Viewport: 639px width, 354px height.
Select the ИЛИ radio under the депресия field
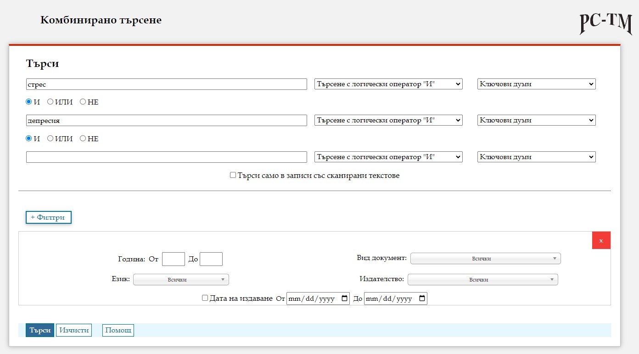[50, 138]
